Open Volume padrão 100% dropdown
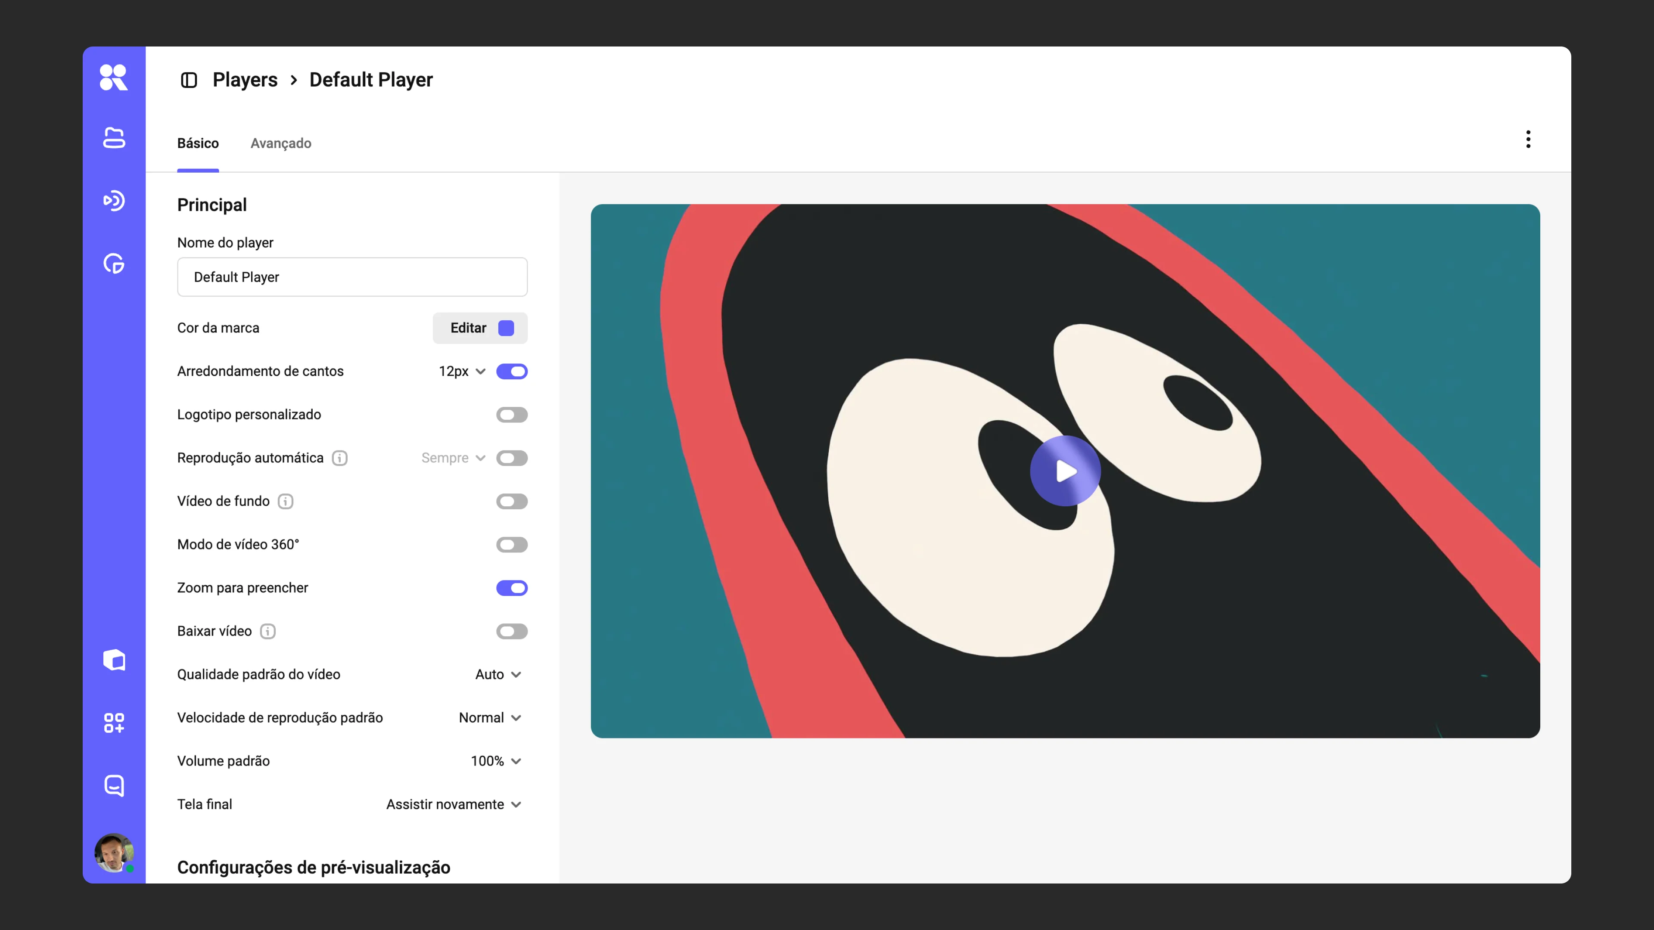The width and height of the screenshot is (1654, 930). (496, 761)
